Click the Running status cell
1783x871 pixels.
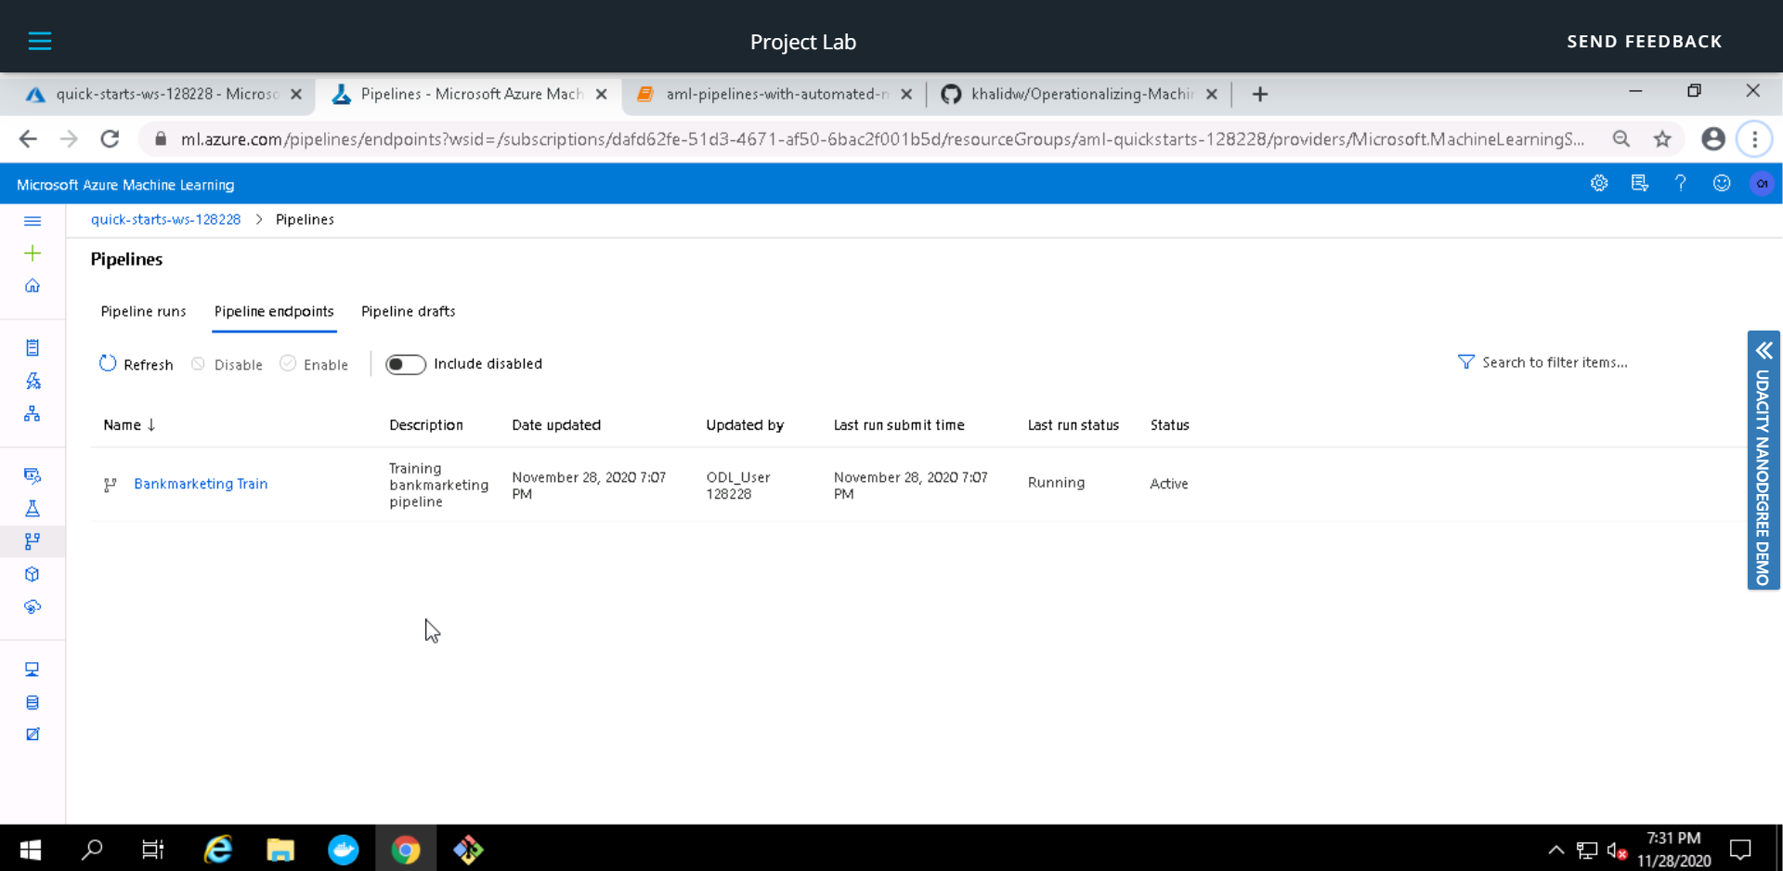coord(1056,483)
